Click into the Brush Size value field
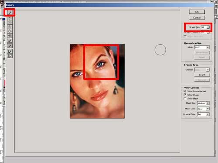The image size is (218, 163). point(204,27)
